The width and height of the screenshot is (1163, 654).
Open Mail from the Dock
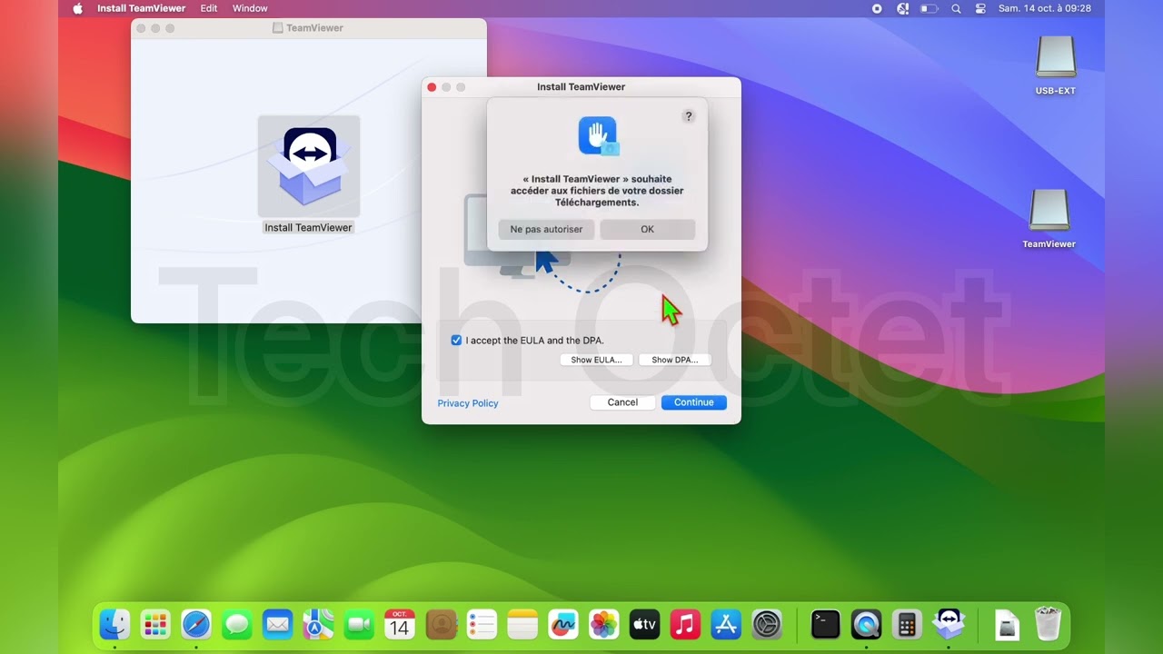click(278, 624)
